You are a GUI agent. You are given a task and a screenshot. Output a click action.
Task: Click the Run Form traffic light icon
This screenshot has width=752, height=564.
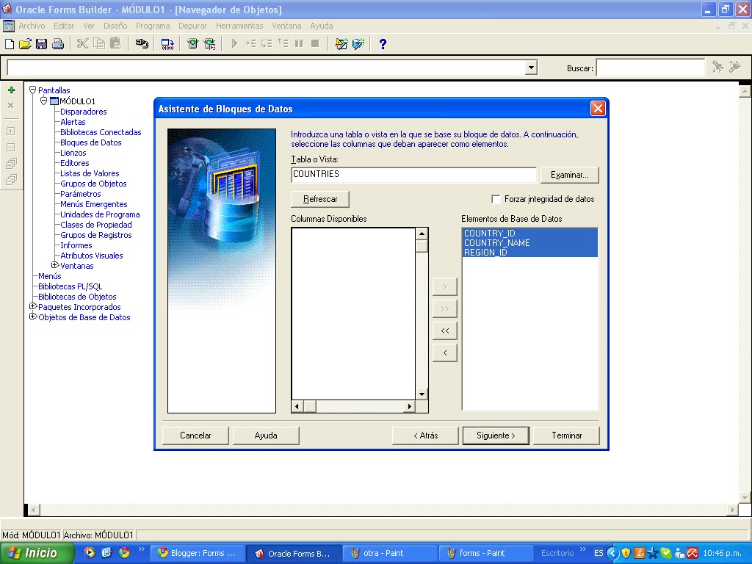click(193, 44)
